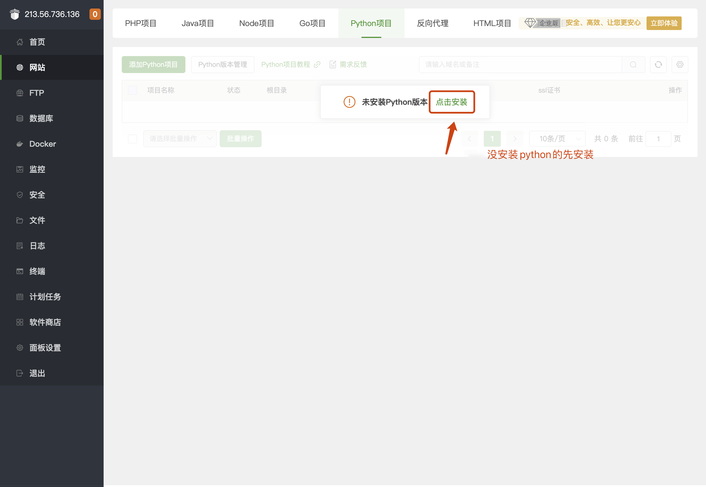
Task: Open Docker in the sidebar
Action: [52, 144]
